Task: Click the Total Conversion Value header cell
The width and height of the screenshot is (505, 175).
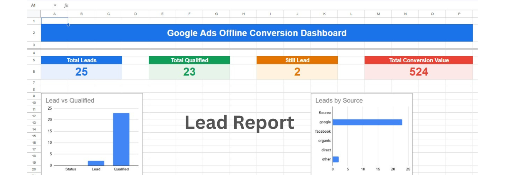Action: pyautogui.click(x=419, y=60)
